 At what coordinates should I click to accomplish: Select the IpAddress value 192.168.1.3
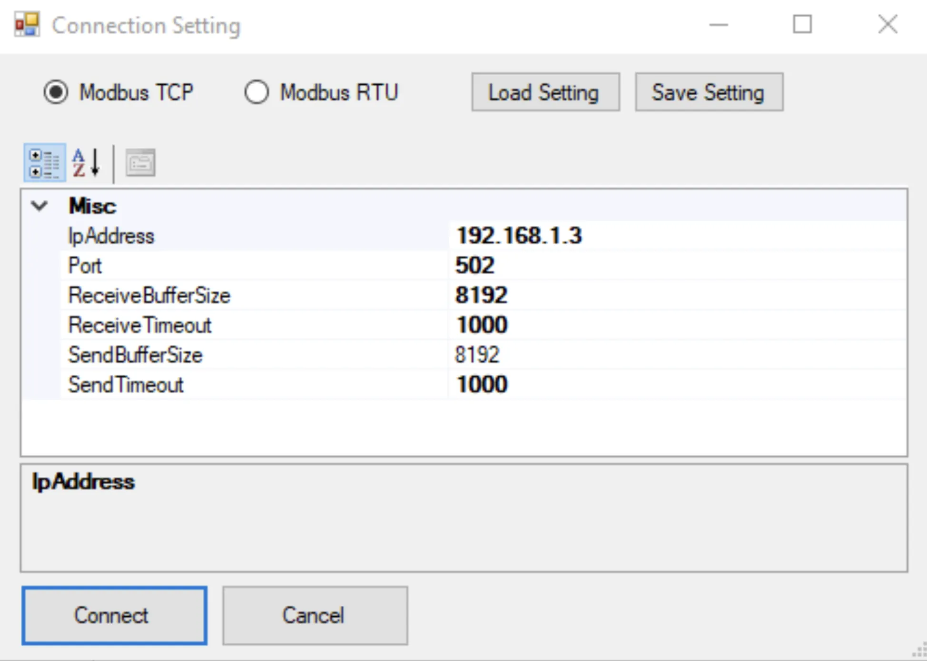click(x=519, y=235)
